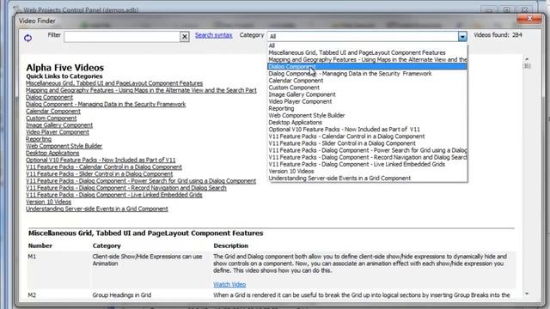Close the Video Finder dialog
Viewport: 550px width, 309px height.
[x=529, y=18]
